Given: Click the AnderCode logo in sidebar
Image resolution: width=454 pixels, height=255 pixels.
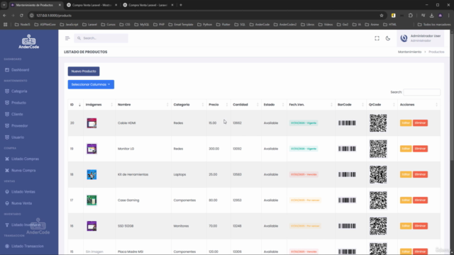Looking at the screenshot, I should (28, 42).
